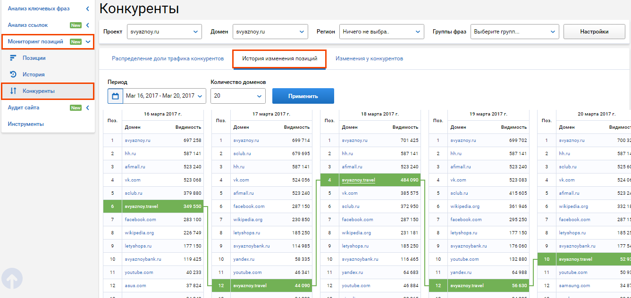
Task: Open asus.com link in 16 марта column
Action: tap(135, 286)
